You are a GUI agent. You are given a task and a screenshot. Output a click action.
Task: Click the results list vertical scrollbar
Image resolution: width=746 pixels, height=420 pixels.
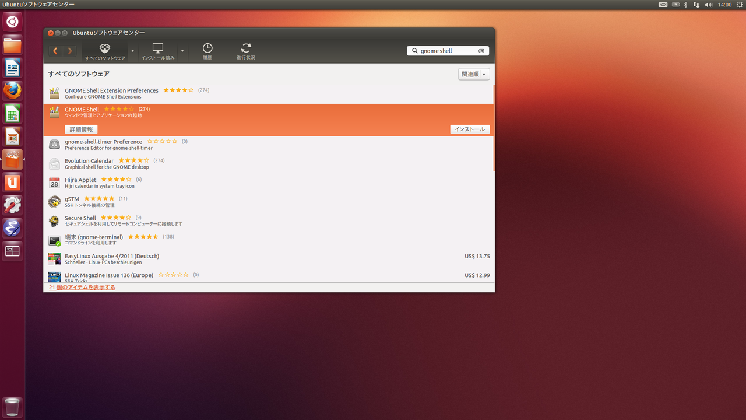494,128
